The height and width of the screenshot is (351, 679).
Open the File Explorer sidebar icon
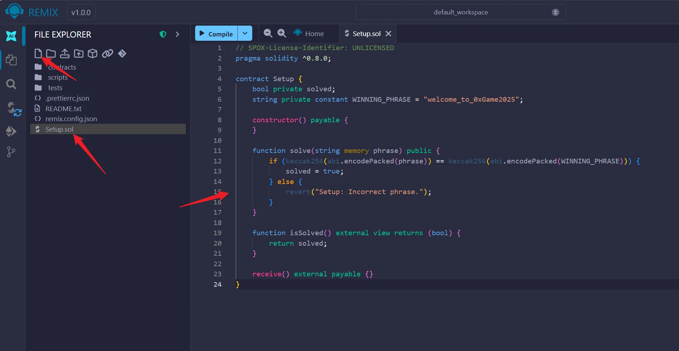(11, 60)
